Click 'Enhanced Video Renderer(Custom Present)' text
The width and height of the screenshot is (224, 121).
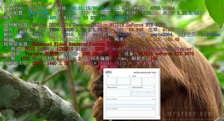click(x=79, y=44)
